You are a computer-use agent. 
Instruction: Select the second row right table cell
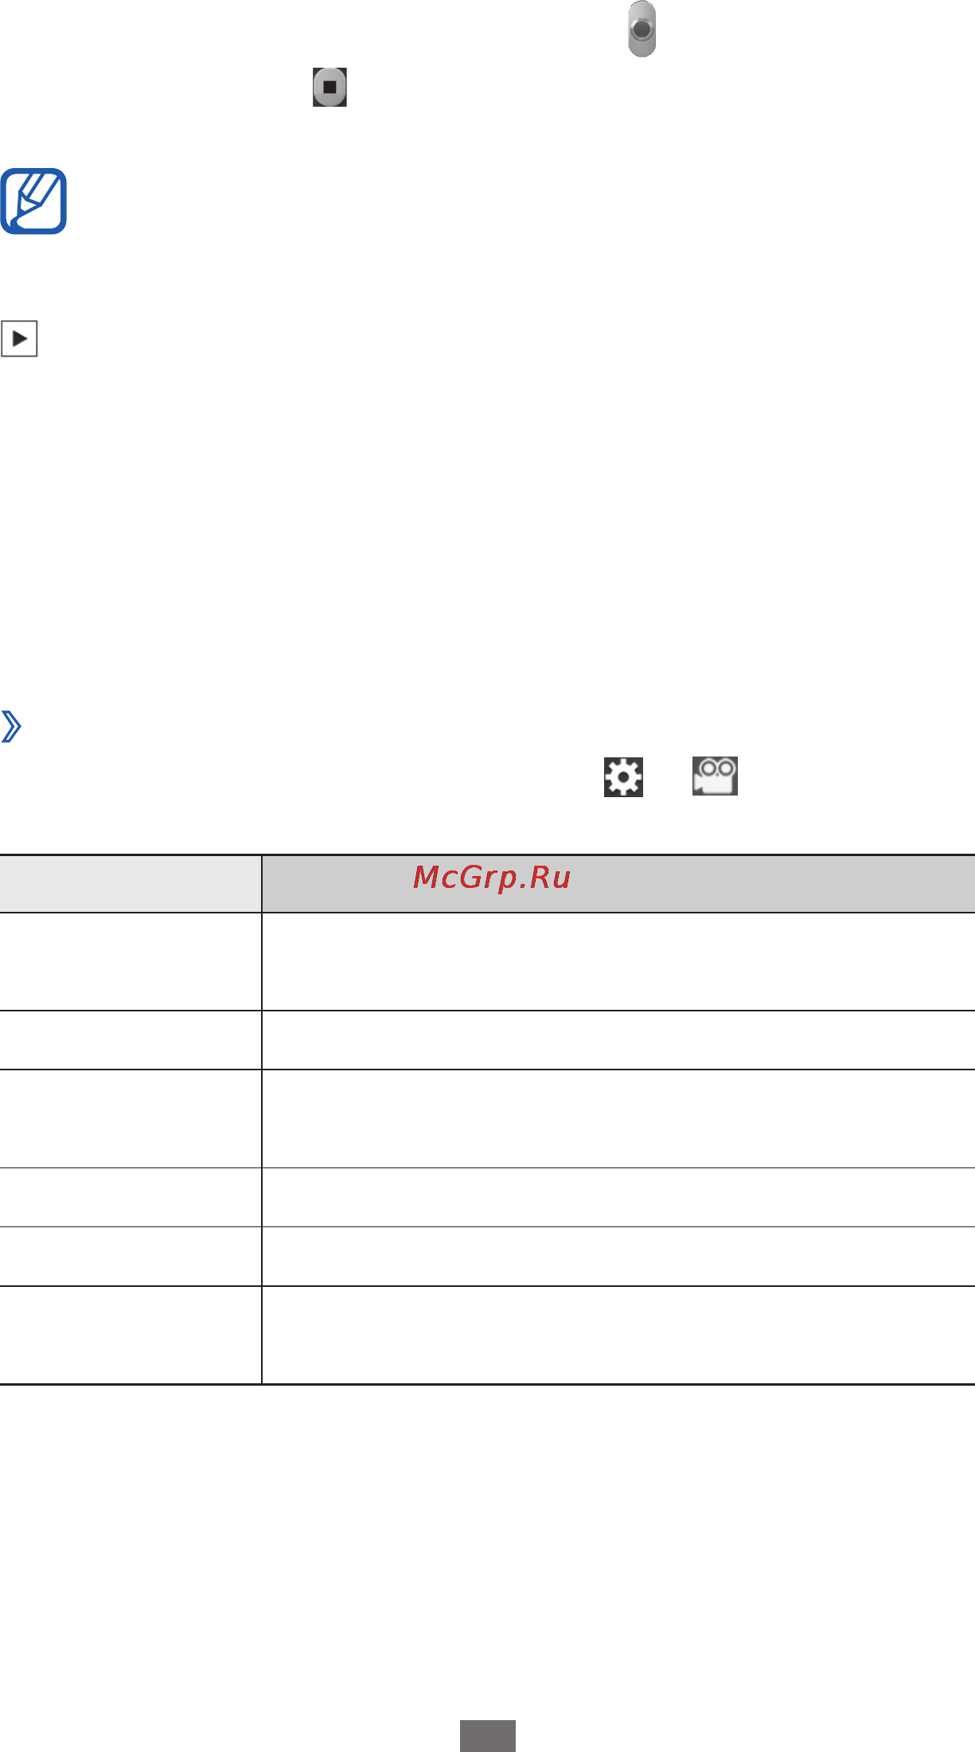pos(618,1040)
